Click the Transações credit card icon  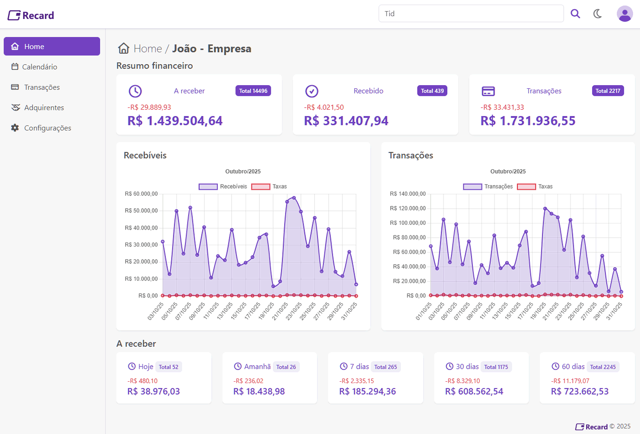tap(488, 91)
